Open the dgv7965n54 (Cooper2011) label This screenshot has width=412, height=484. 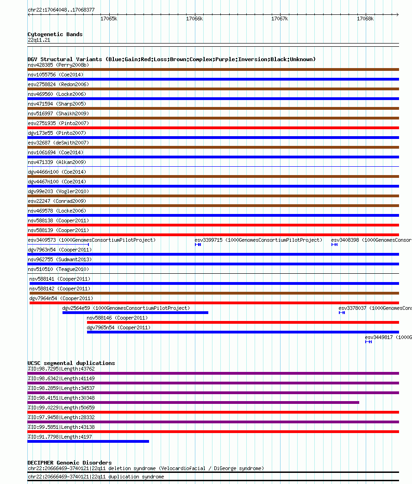pos(119,328)
